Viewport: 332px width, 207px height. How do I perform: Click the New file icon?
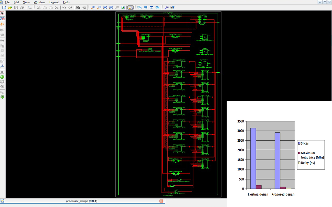click(x=4, y=7)
